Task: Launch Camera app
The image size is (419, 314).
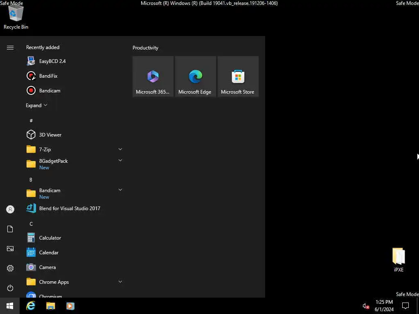Action: [74, 267]
